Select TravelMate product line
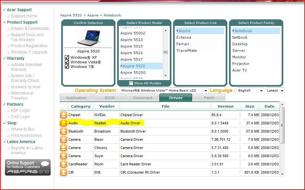Screen dimensions: 305x190 pos(187,51)
